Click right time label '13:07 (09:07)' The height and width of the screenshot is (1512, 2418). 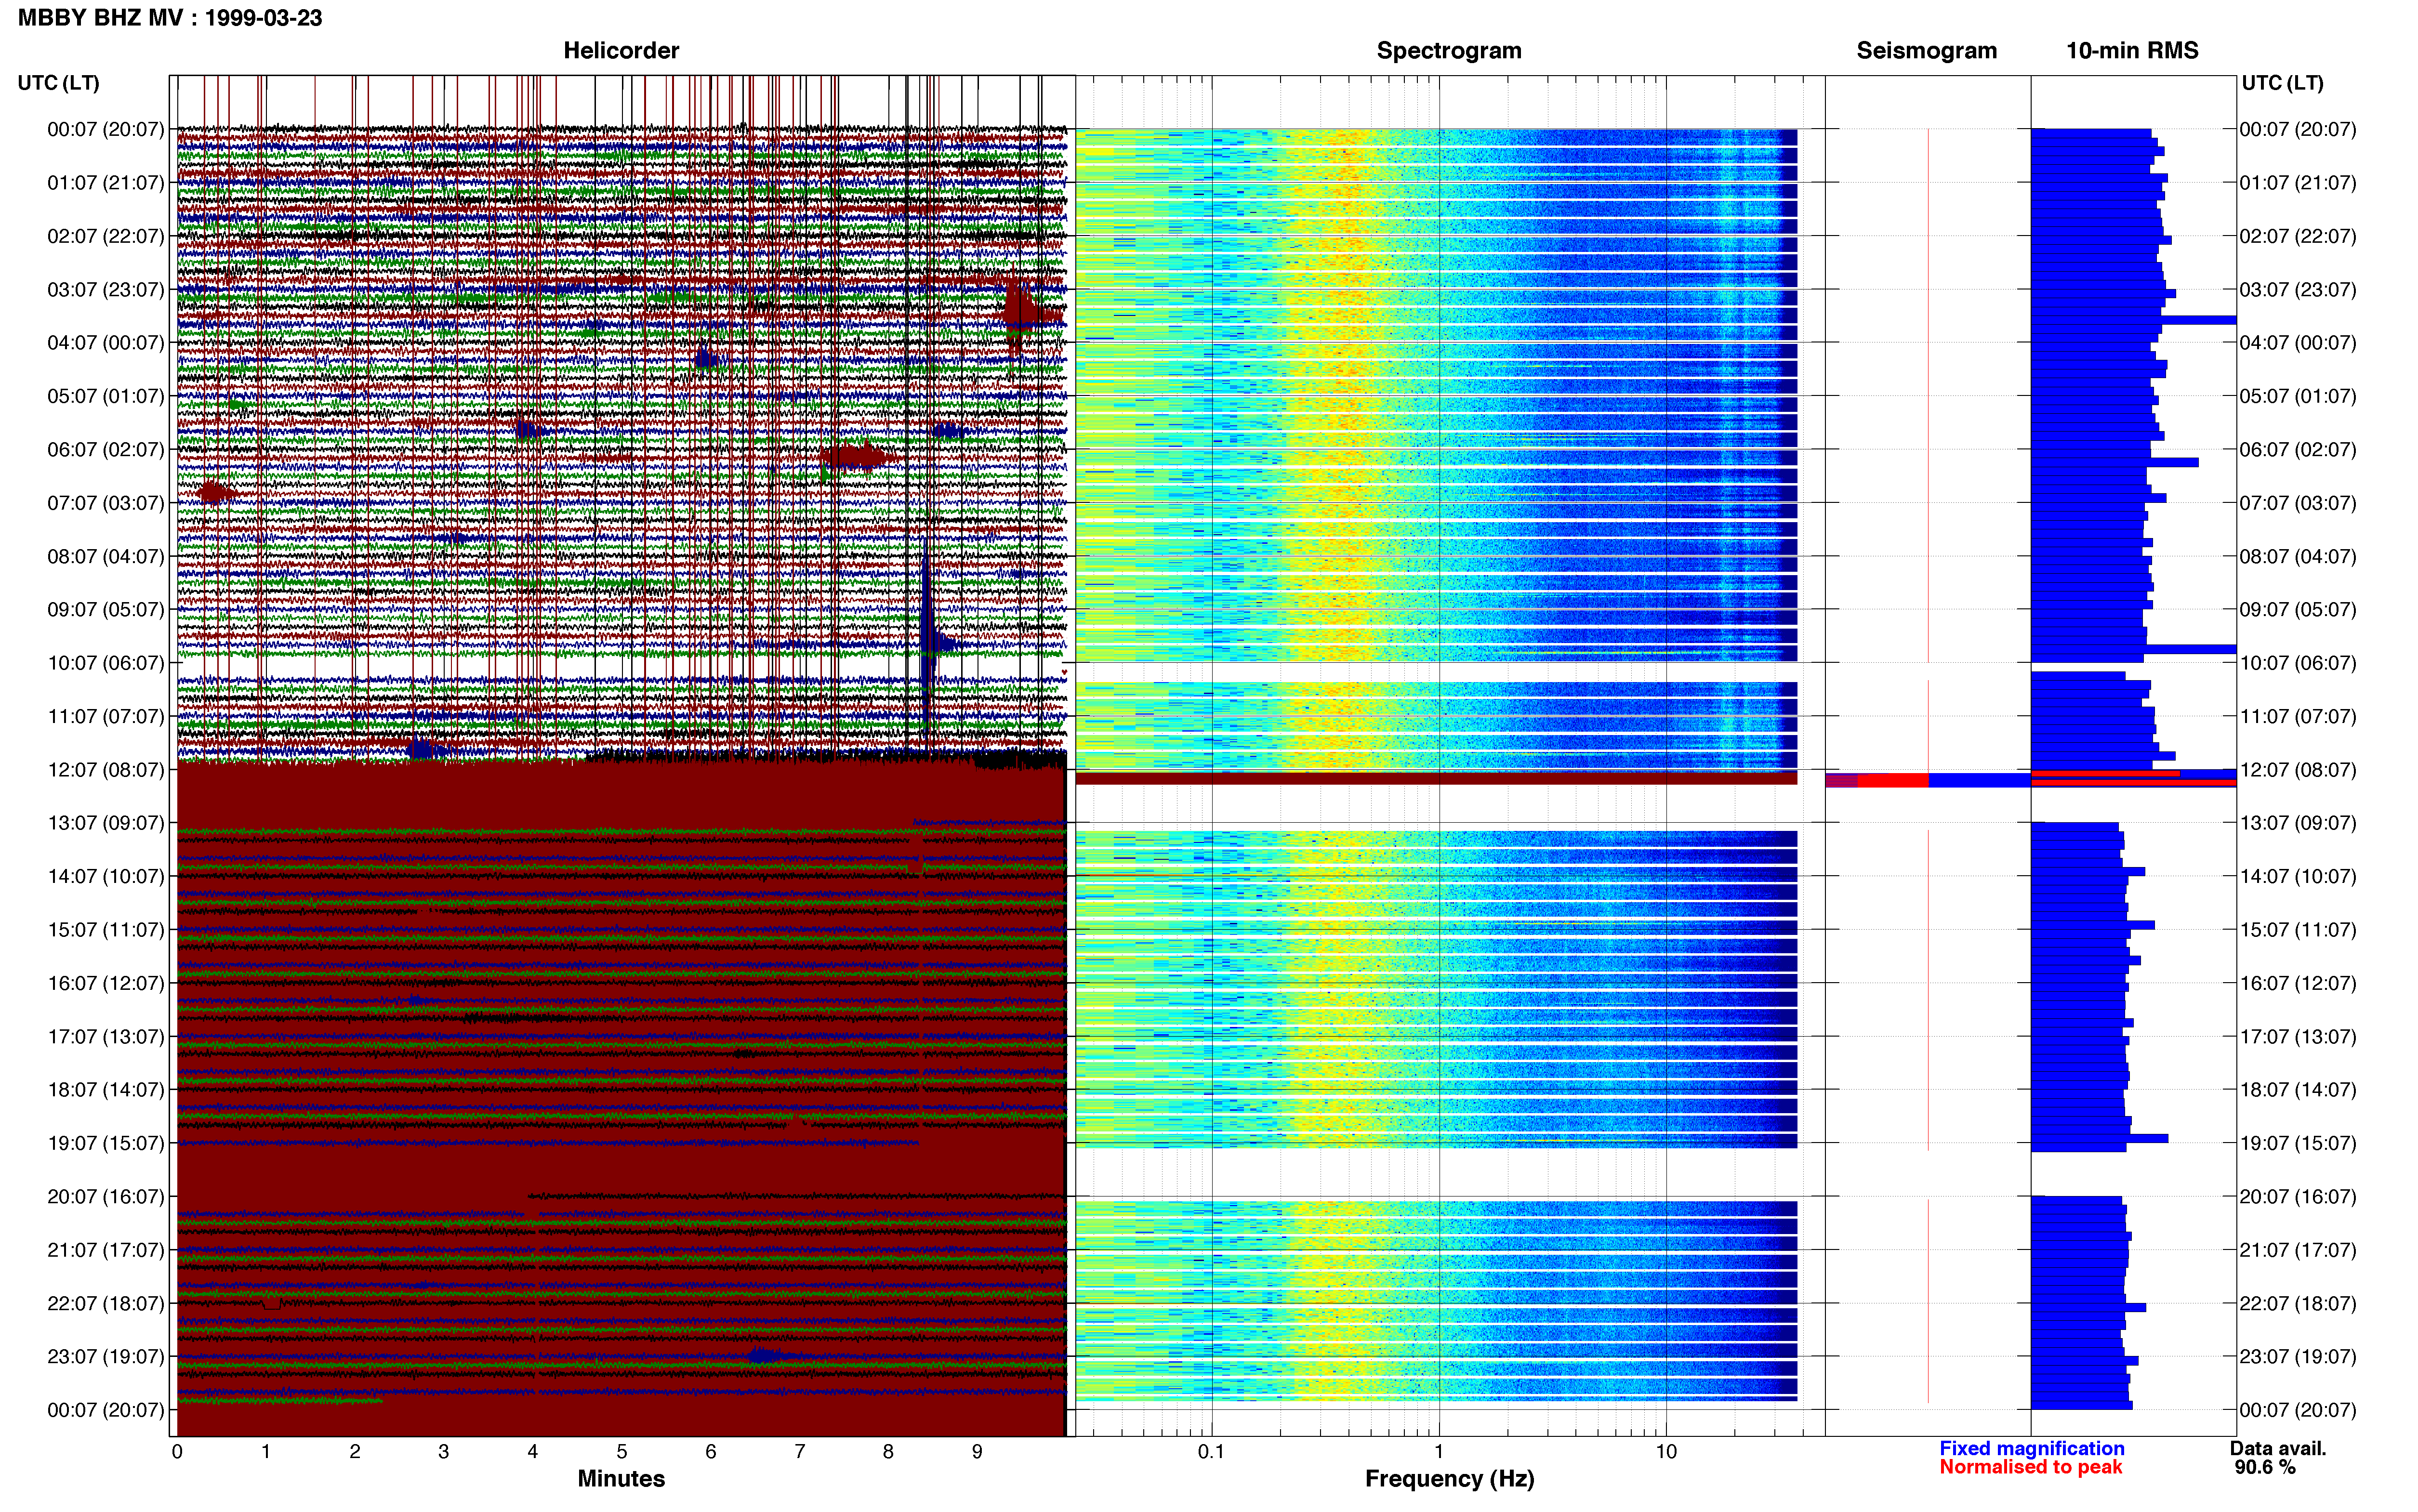2298,823
